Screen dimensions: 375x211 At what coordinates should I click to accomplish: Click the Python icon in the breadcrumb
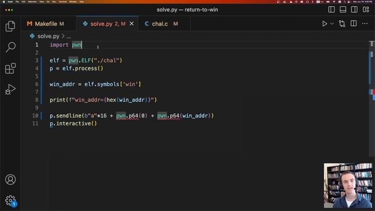click(x=32, y=36)
